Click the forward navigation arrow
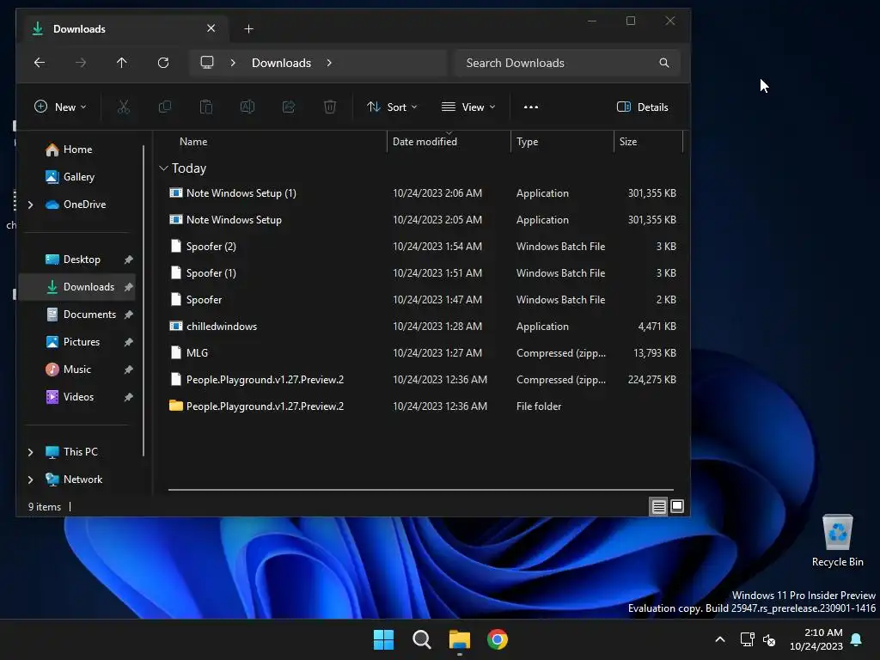Screen dimensions: 880x660 (x=81, y=62)
